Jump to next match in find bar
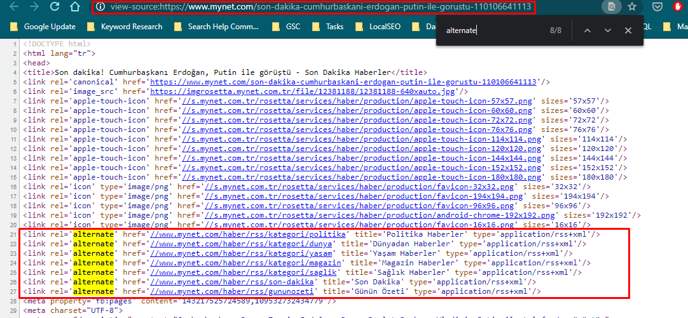 pos(608,30)
